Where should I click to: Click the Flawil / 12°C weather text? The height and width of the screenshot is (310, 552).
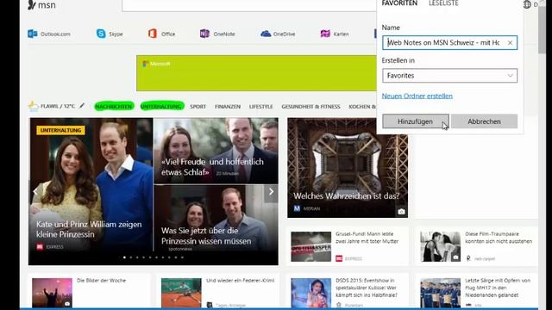(58, 106)
